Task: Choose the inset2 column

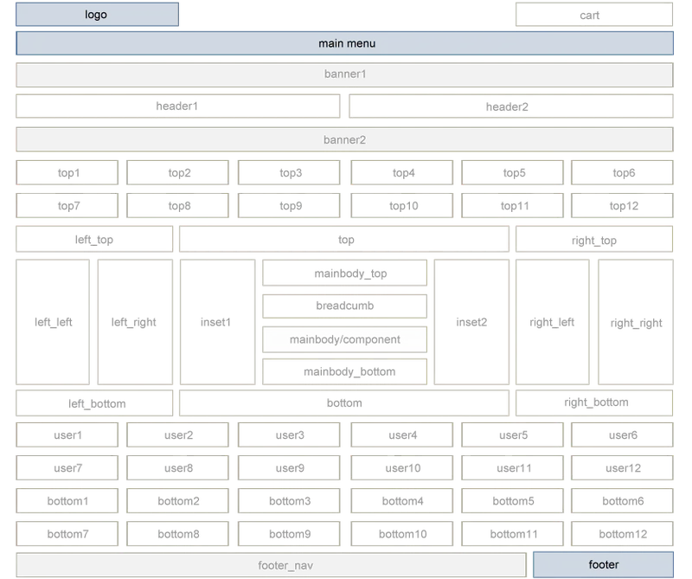Action: (x=471, y=322)
